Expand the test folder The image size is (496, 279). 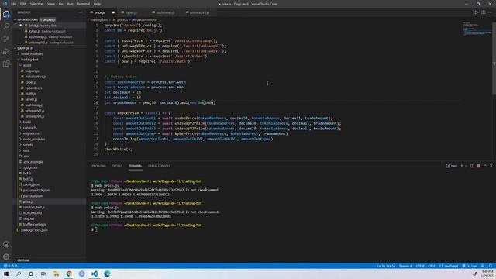(26, 150)
